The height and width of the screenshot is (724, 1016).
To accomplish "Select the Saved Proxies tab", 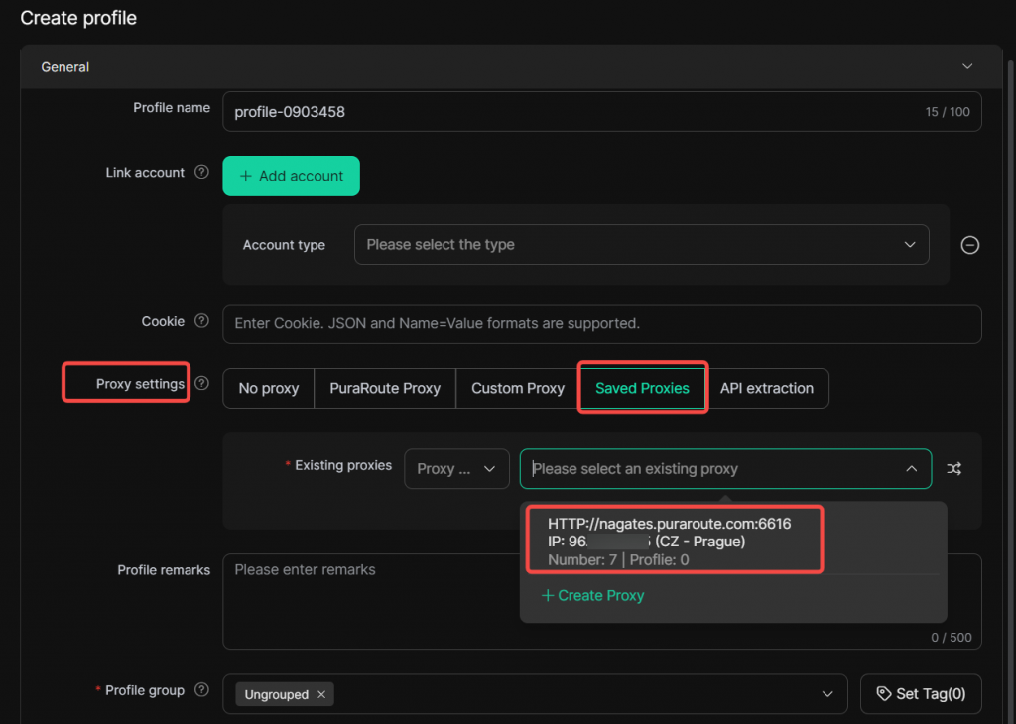I will pyautogui.click(x=642, y=388).
